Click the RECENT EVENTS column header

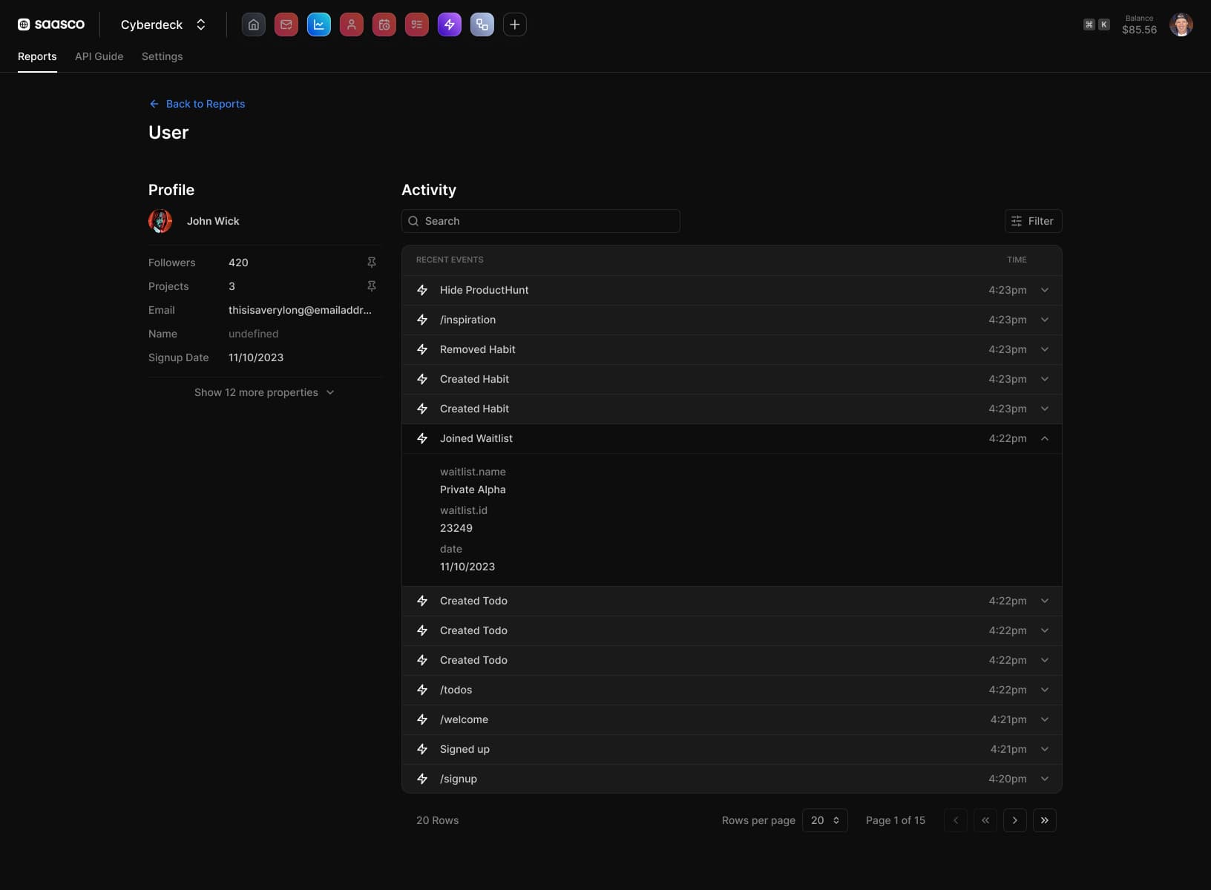tap(450, 260)
